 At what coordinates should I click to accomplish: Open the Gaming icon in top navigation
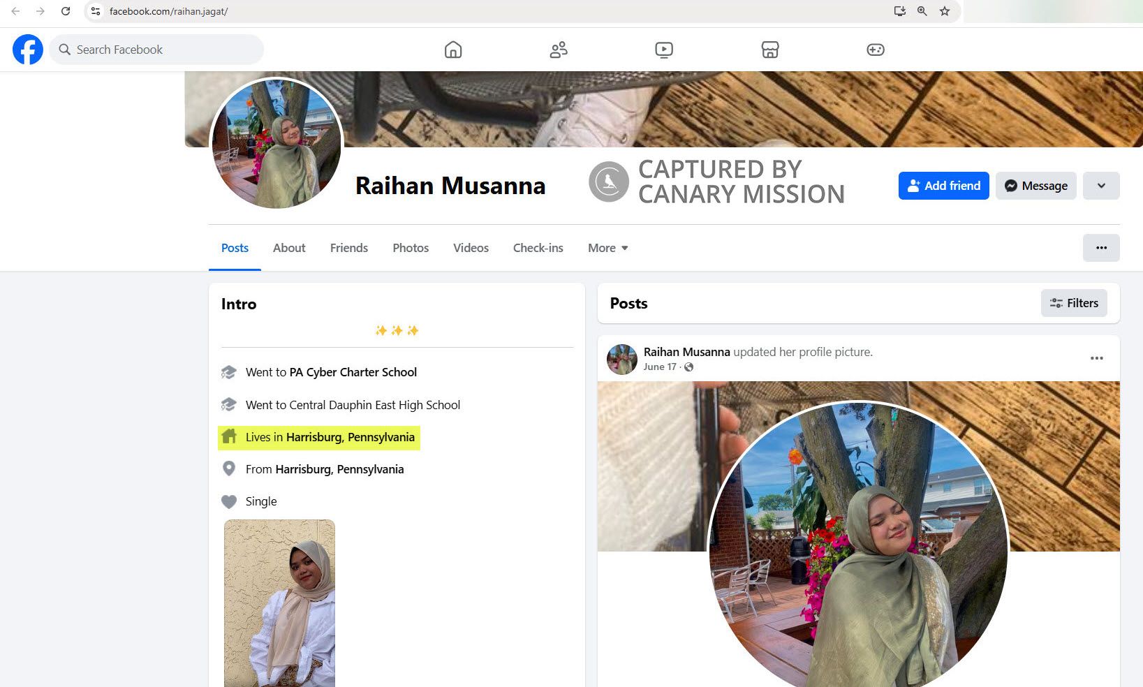tap(875, 49)
